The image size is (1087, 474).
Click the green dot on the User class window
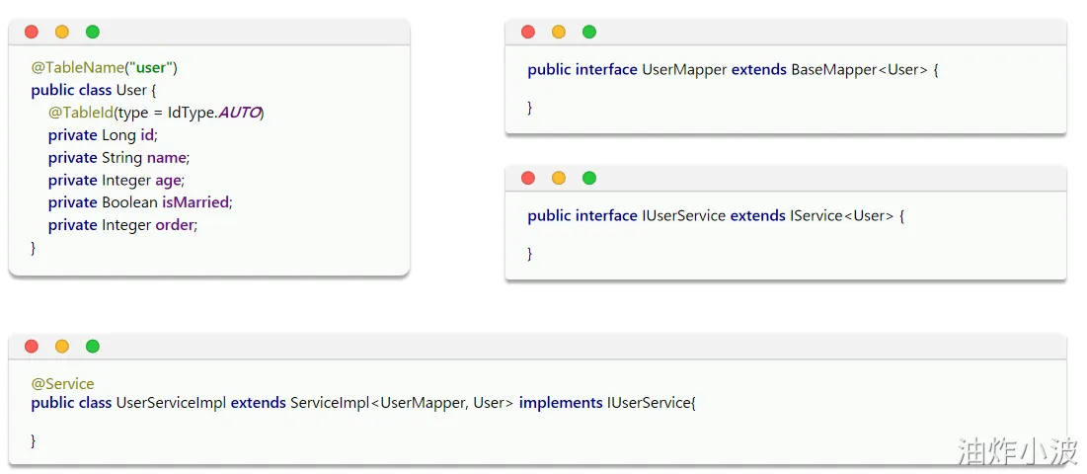pos(93,32)
